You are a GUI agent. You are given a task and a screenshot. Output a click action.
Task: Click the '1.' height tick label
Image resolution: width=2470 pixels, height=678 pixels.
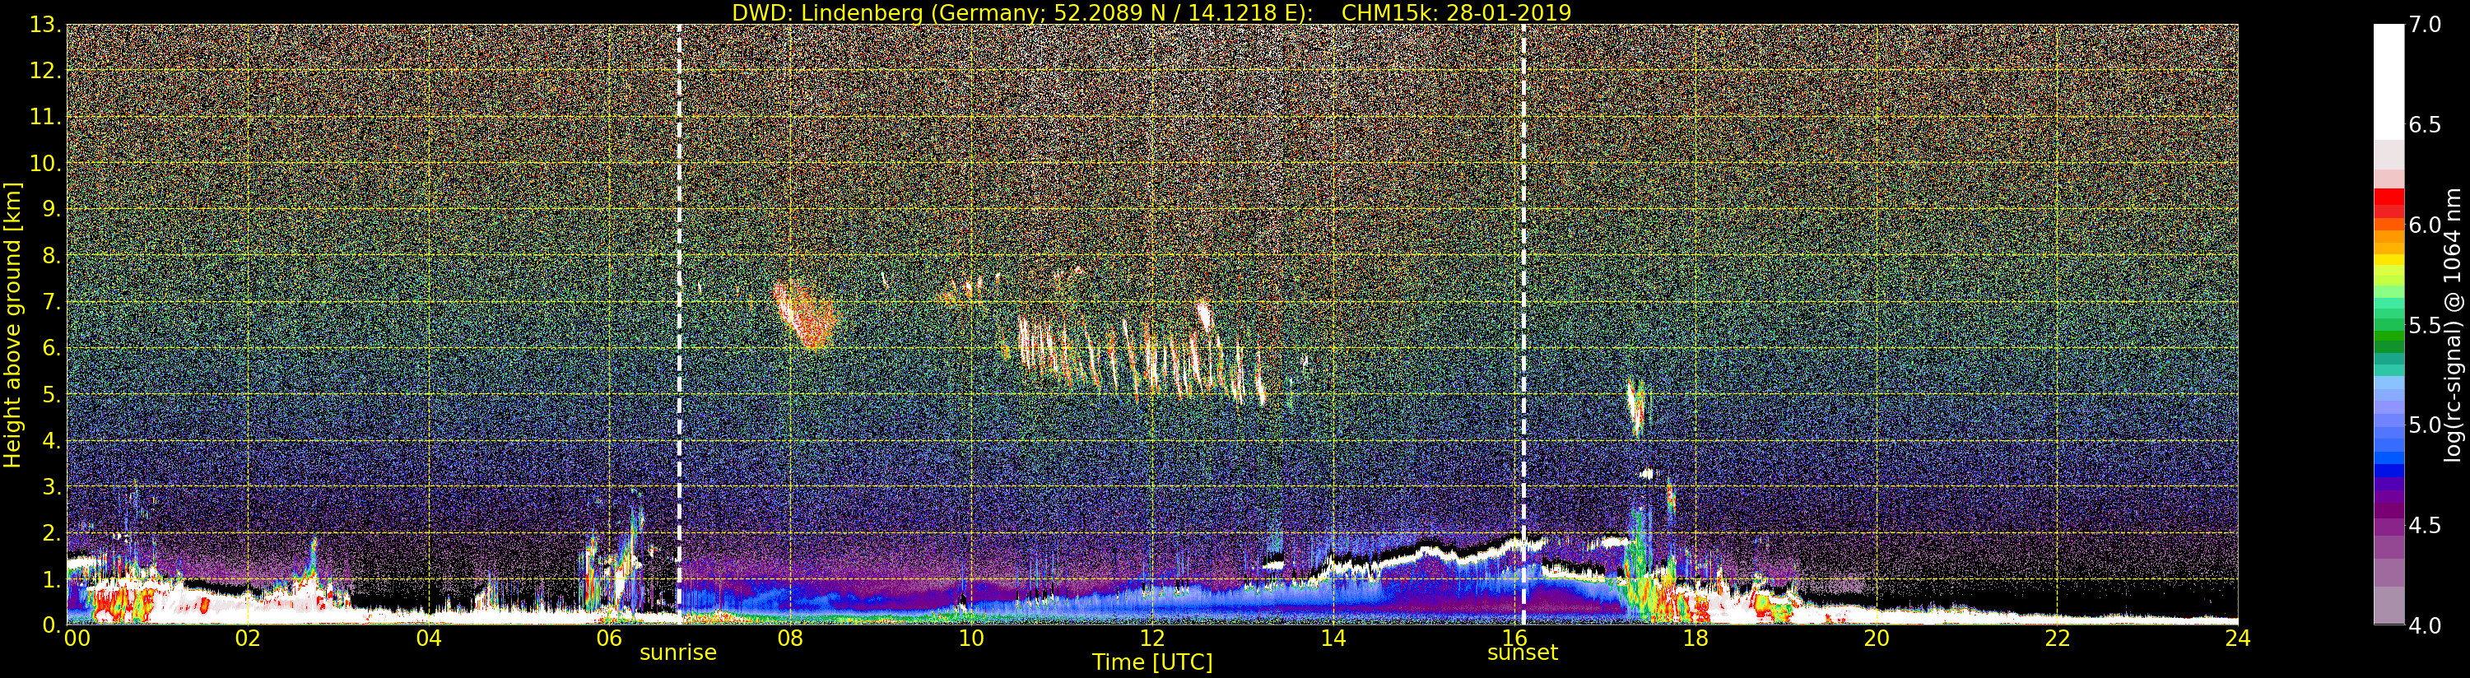click(51, 578)
